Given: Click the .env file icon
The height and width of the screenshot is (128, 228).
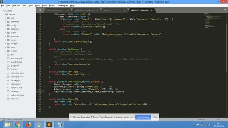Looking at the screenshot, I should point(8,55).
